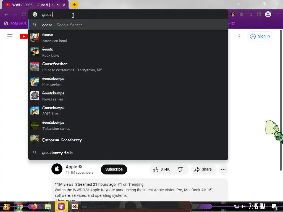
Task: Open the Apple channel avatar
Action: [57, 169]
